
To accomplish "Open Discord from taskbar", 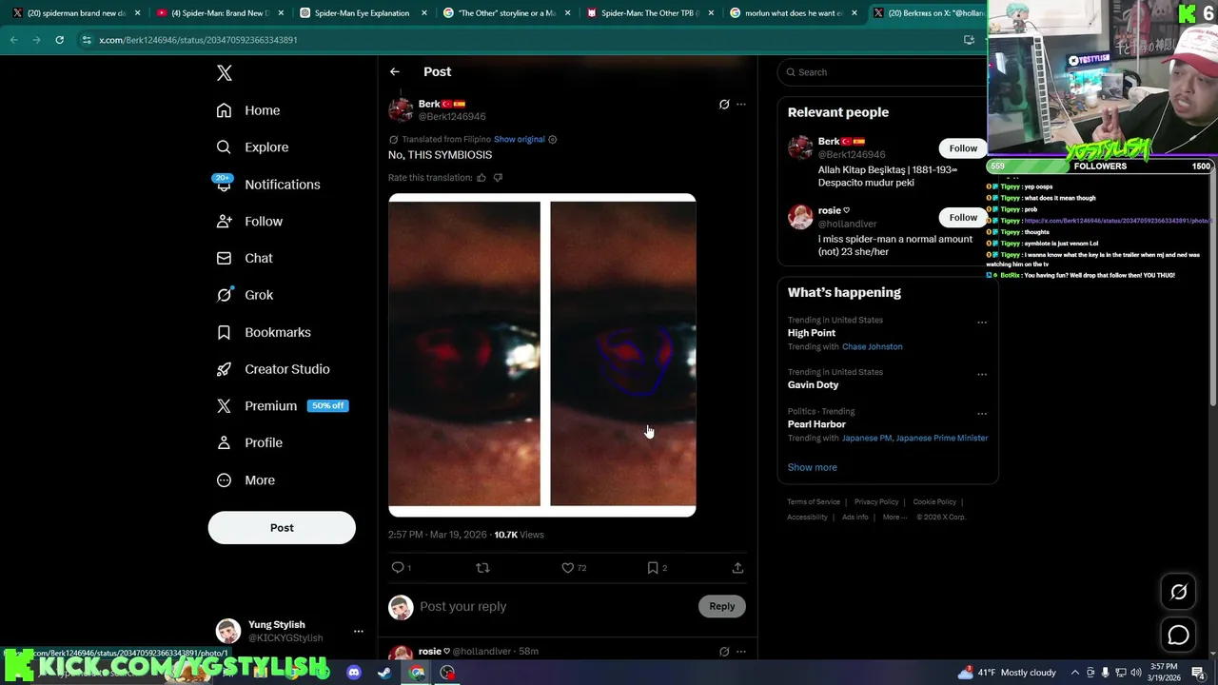I will (354, 673).
